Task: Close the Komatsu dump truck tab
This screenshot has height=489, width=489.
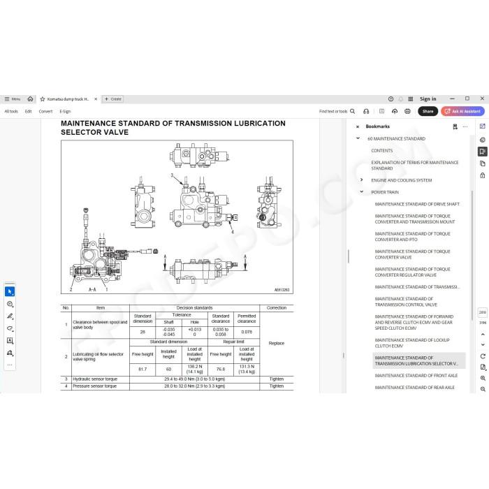Action: click(96, 99)
